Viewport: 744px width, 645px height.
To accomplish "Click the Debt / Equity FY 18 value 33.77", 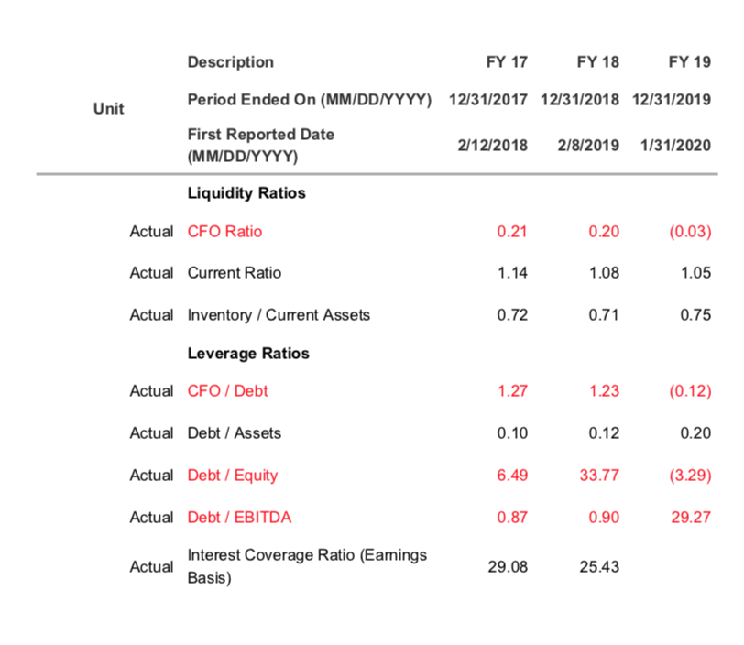I will click(599, 476).
